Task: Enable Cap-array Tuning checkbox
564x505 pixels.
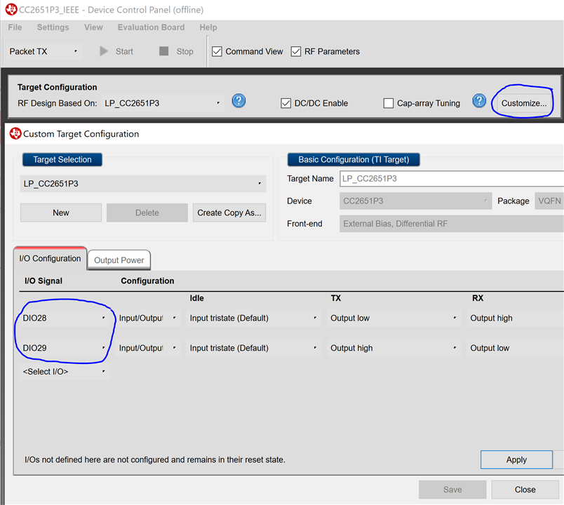Action: pyautogui.click(x=389, y=103)
